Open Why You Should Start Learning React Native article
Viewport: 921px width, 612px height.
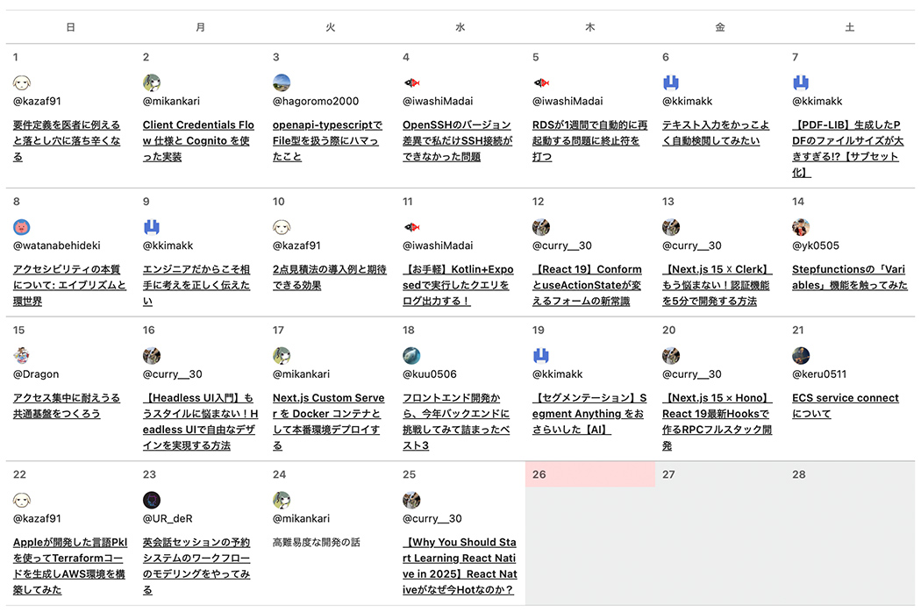point(460,566)
